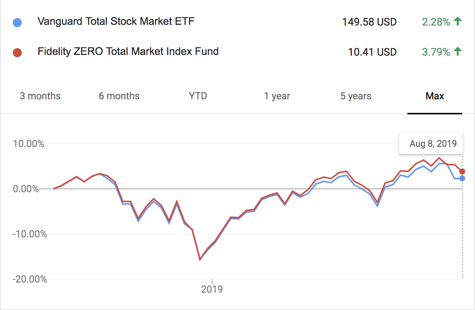Click the red Fidelity series legend dot
The image size is (475, 310).
(x=17, y=52)
